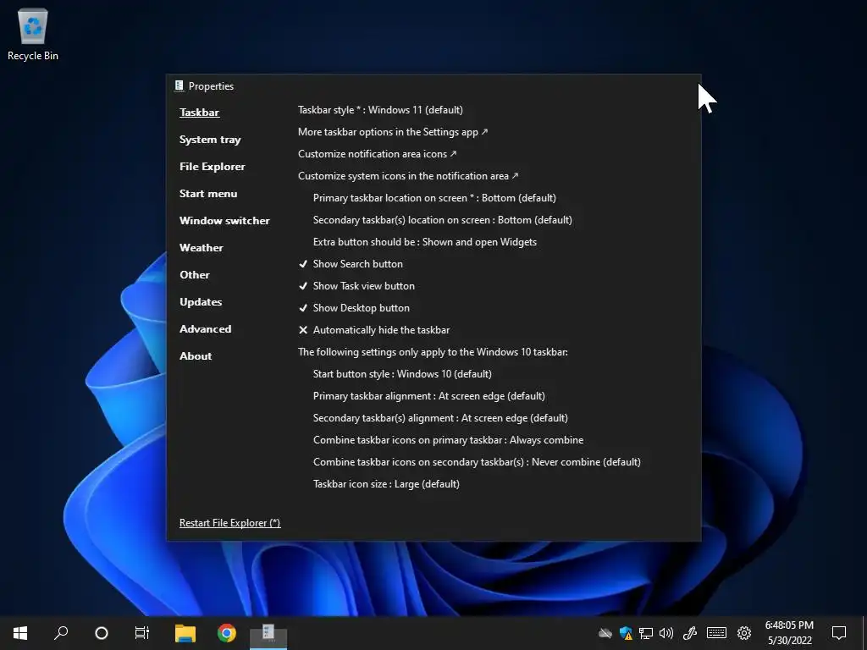Open Cortana circle icon on taskbar
The height and width of the screenshot is (650, 867).
[x=102, y=633]
